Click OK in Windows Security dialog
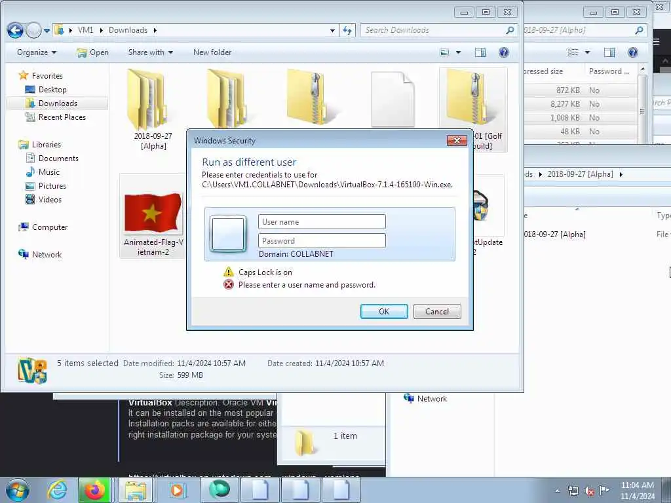 click(384, 311)
